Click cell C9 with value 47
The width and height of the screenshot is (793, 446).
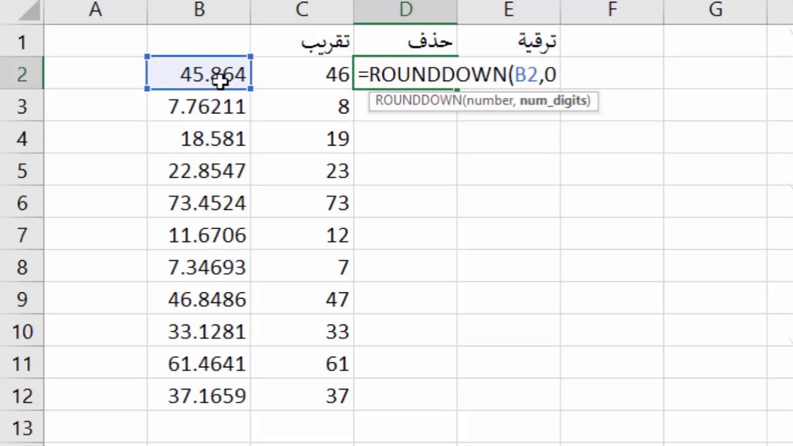click(302, 299)
